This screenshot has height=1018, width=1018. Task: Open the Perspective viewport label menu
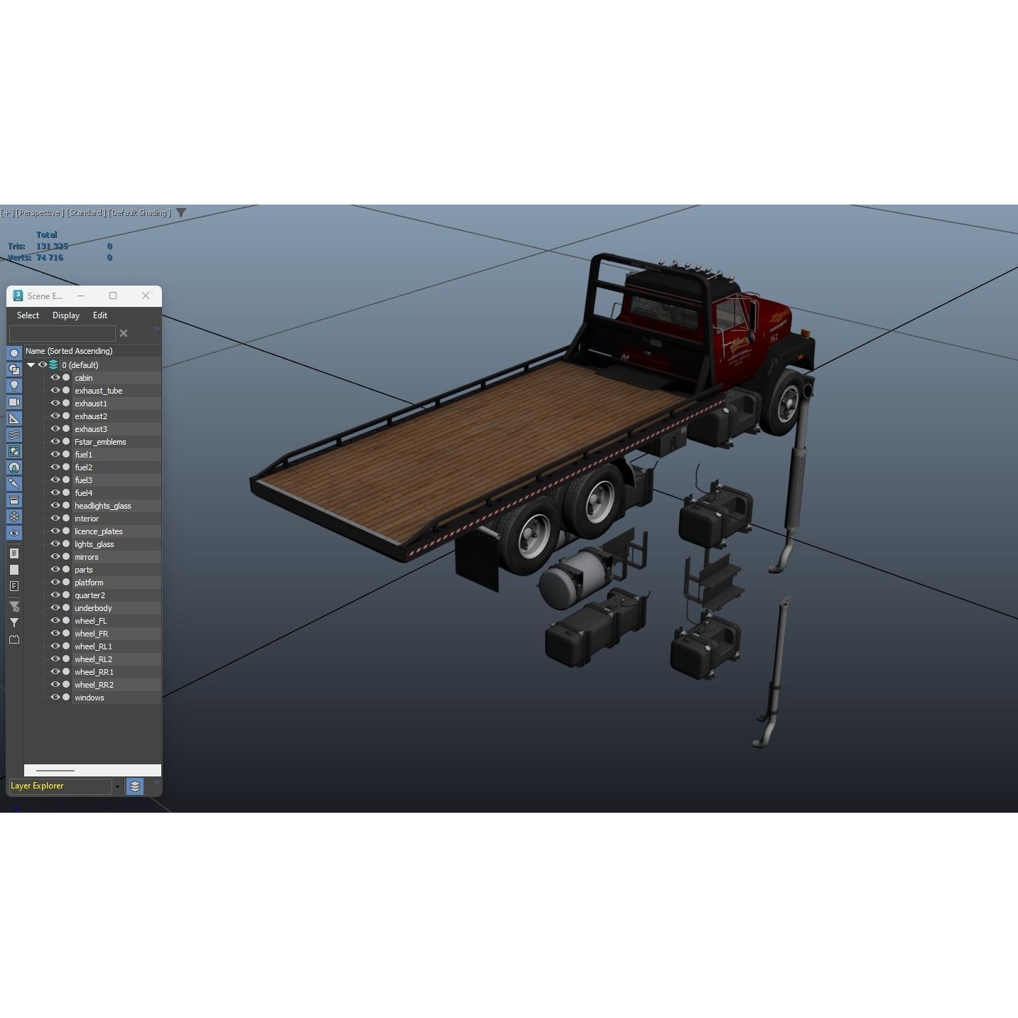39,212
